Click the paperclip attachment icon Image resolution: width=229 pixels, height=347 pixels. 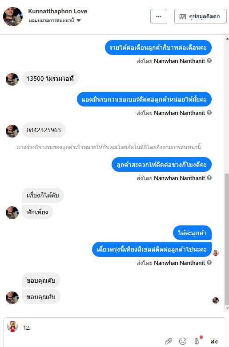click(x=169, y=341)
